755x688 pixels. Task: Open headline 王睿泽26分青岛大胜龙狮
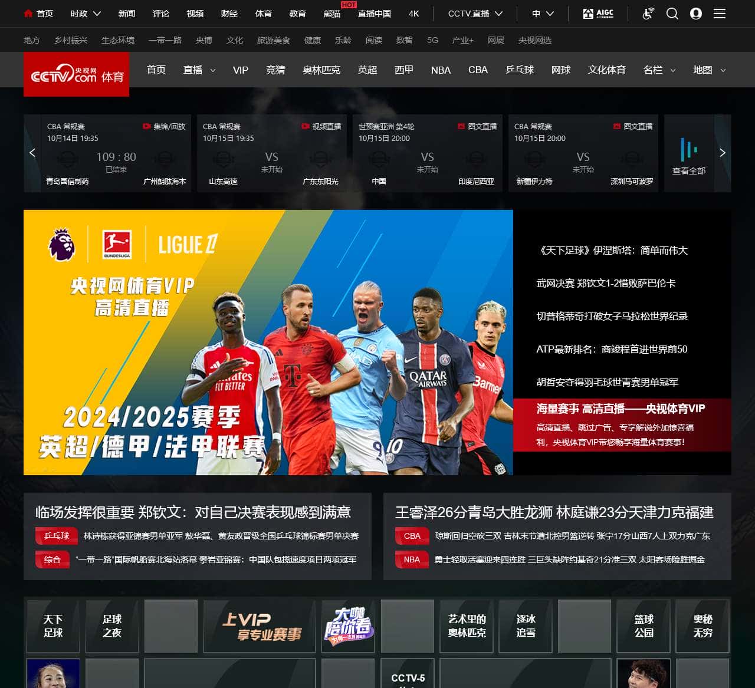[554, 512]
